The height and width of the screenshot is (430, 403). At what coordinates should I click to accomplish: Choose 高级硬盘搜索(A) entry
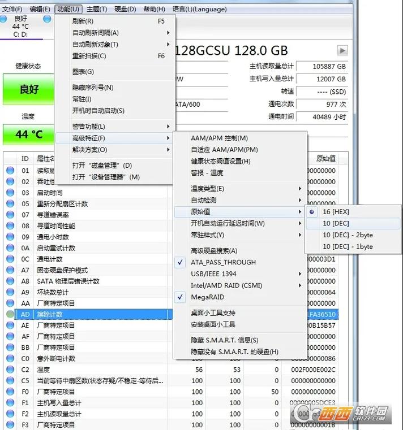coord(240,251)
